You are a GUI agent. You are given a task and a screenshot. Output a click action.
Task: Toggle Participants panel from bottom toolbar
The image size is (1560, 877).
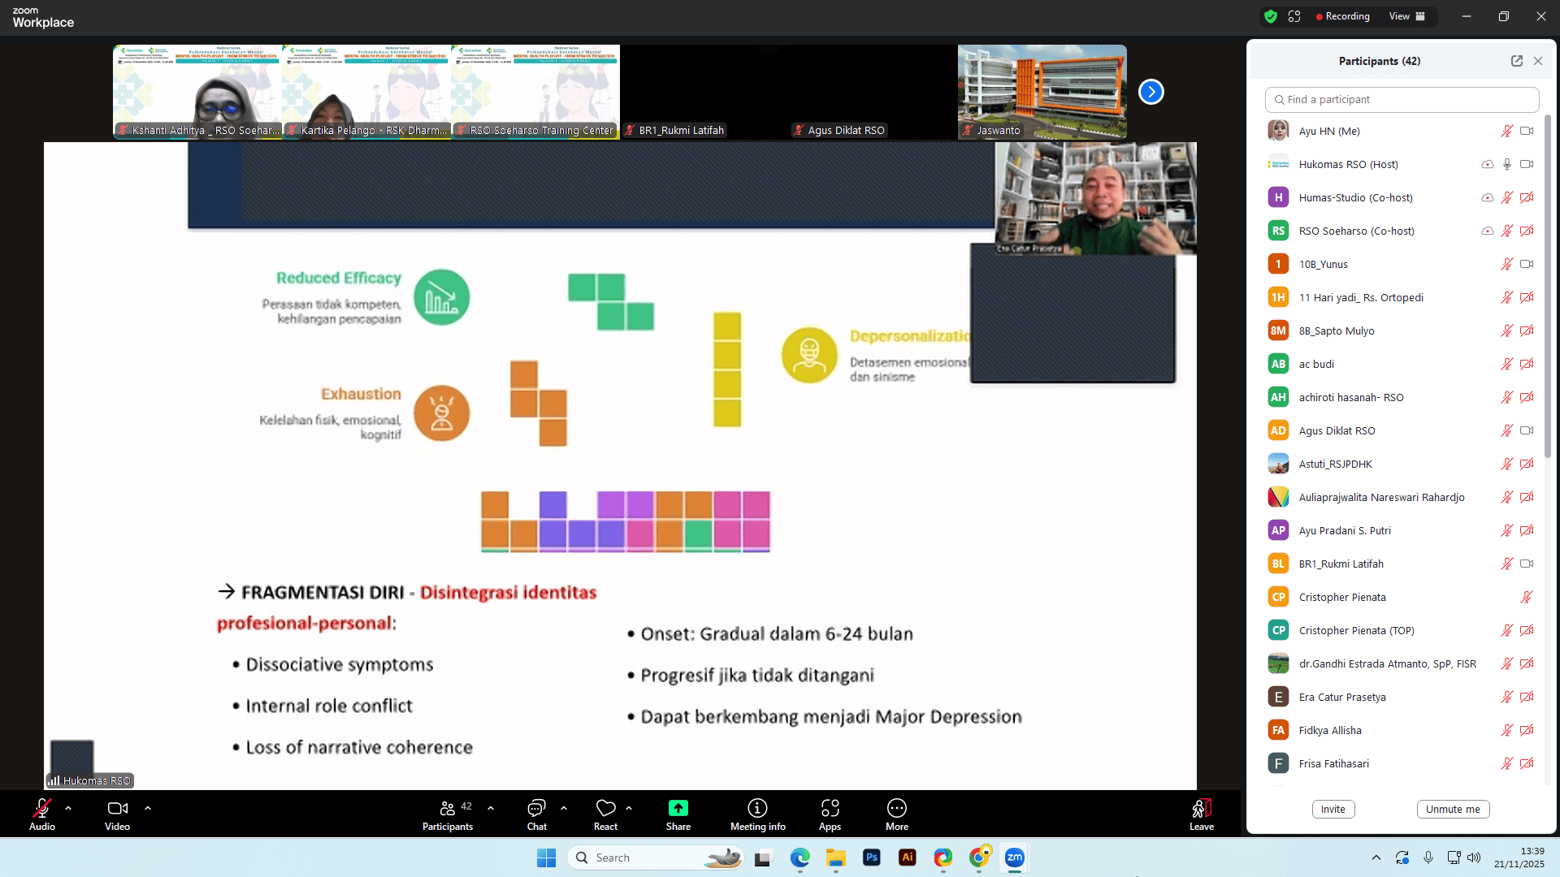[447, 808]
